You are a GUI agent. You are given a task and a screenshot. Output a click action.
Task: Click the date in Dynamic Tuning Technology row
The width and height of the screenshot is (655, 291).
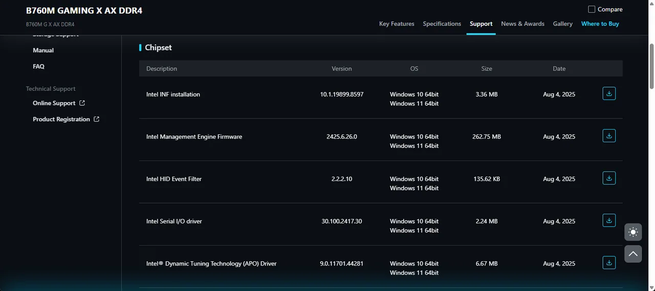point(559,264)
